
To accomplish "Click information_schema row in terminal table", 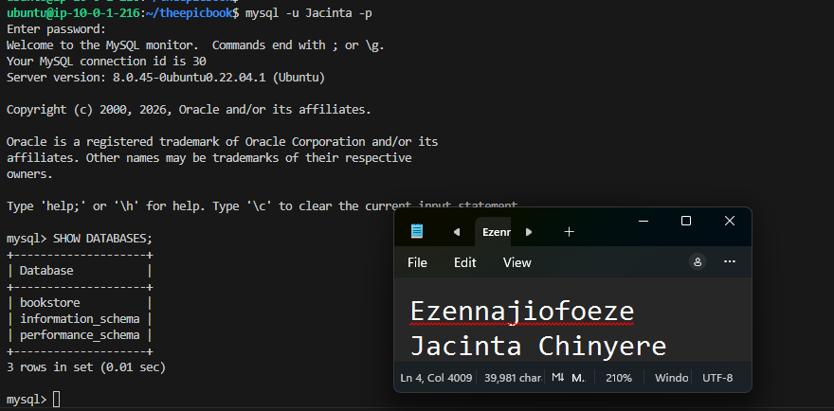I will pos(80,319).
